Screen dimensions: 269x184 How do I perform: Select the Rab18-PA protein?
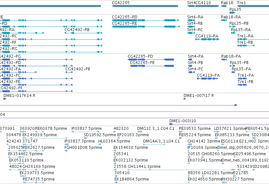(224, 60)
